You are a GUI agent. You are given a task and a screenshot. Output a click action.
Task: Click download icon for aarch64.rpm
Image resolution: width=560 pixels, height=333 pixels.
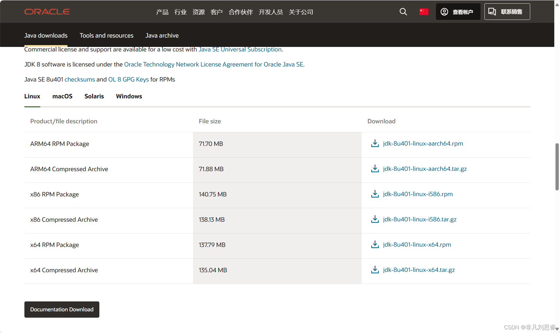(x=375, y=143)
